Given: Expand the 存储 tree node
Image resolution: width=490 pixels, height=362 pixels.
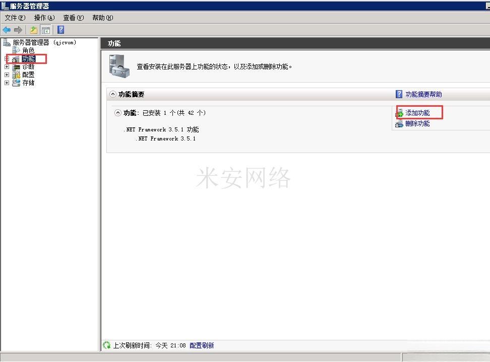Looking at the screenshot, I should pos(7,83).
